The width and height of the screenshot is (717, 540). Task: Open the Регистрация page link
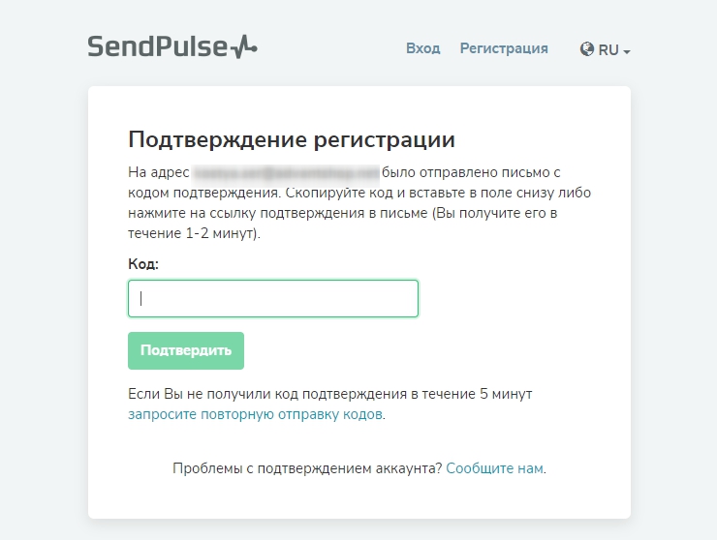[504, 48]
